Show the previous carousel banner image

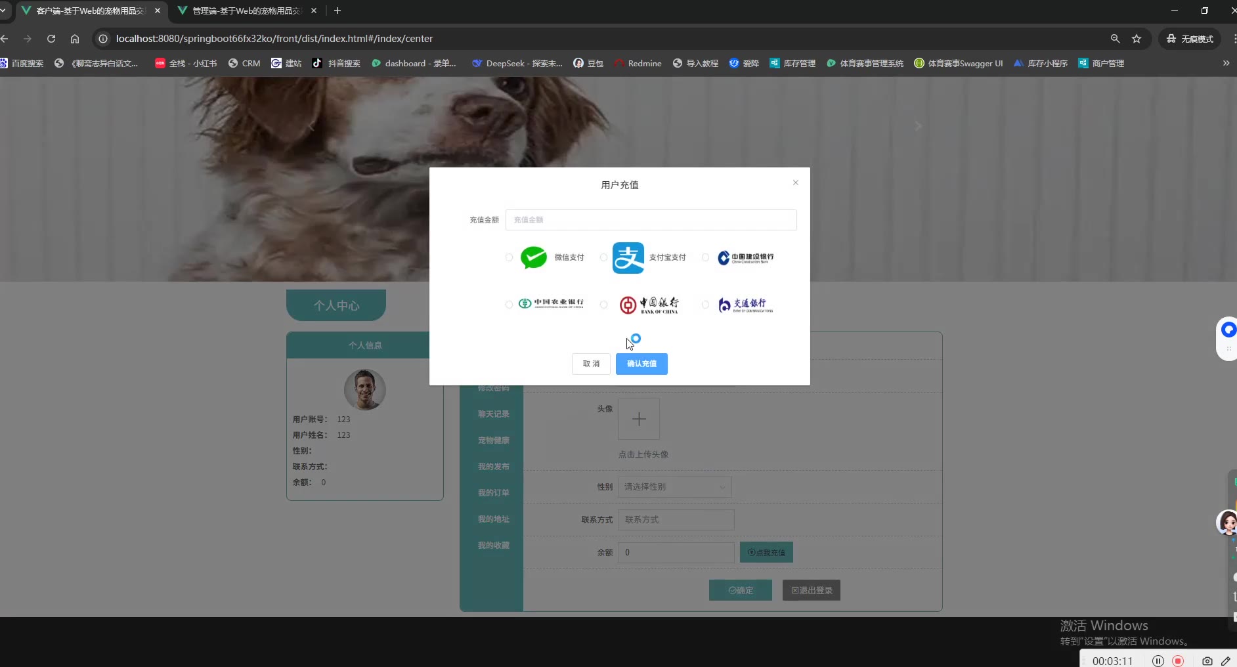point(311,126)
